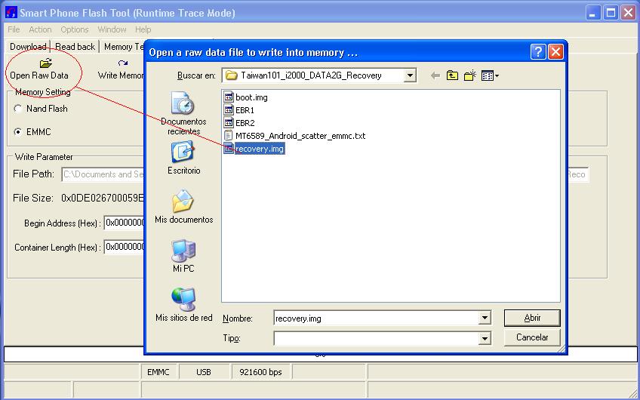Switch to the Read back tab
This screenshot has width=640, height=400.
tap(75, 47)
